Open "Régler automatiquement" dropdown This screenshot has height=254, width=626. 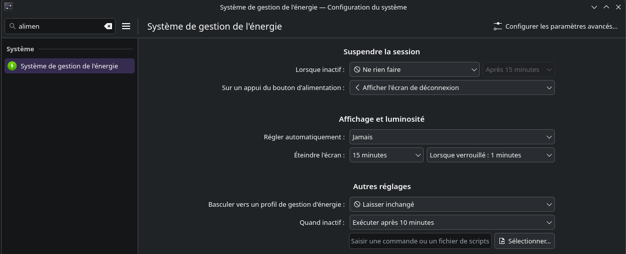click(452, 137)
